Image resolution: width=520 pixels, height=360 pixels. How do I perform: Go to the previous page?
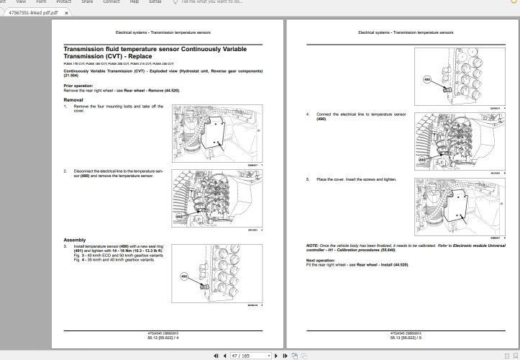tap(225, 356)
